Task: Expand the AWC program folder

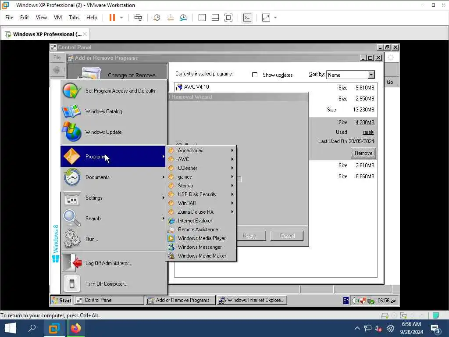Action: (201, 159)
